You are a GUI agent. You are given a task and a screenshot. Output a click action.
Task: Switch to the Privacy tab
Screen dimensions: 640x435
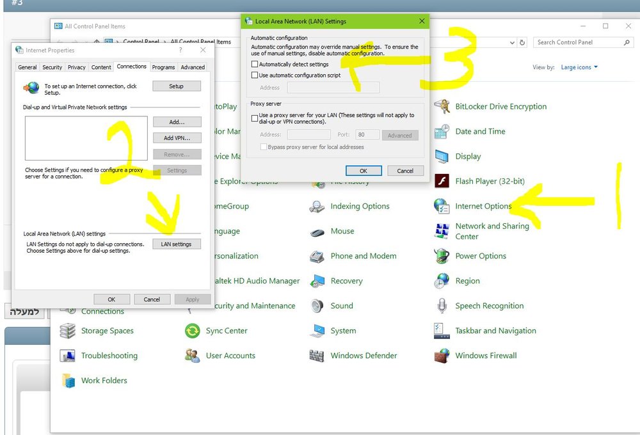(x=77, y=67)
